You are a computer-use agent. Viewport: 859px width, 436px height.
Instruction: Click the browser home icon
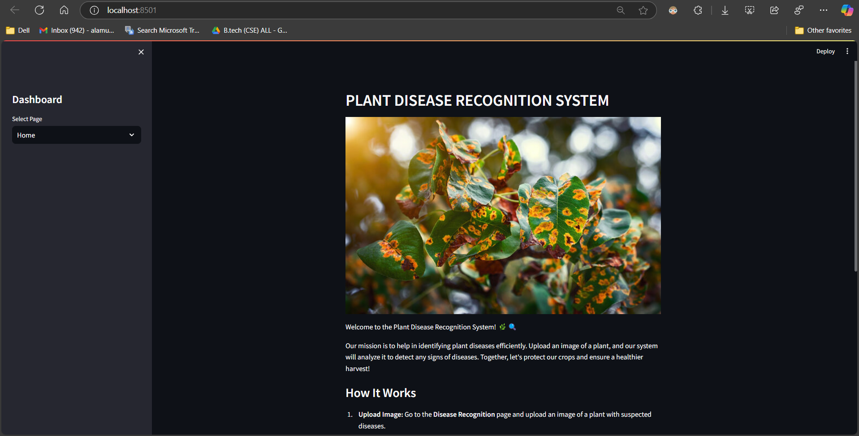point(64,10)
